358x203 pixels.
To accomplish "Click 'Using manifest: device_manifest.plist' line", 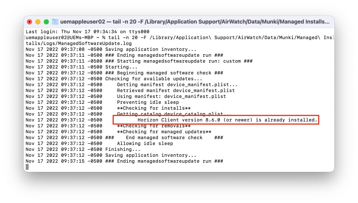I will (x=171, y=96).
